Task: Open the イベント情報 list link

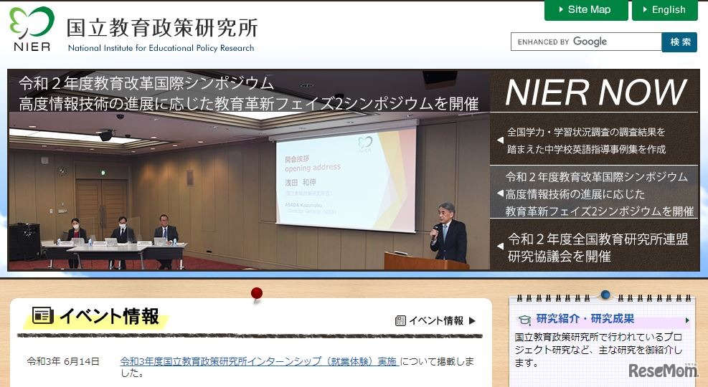Action: pyautogui.click(x=435, y=320)
